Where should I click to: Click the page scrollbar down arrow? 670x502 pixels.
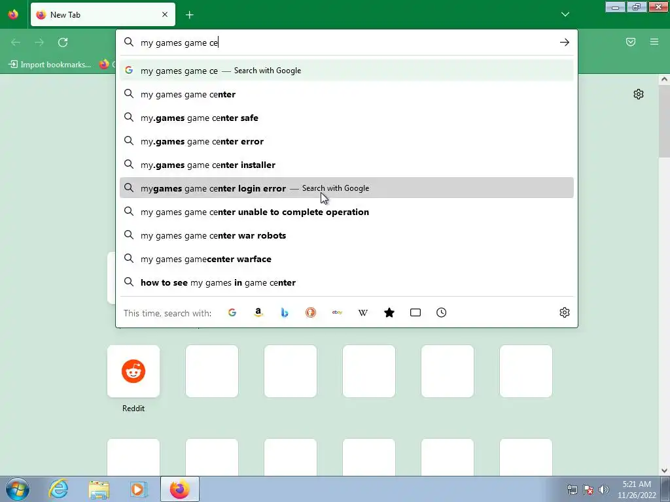[664, 471]
